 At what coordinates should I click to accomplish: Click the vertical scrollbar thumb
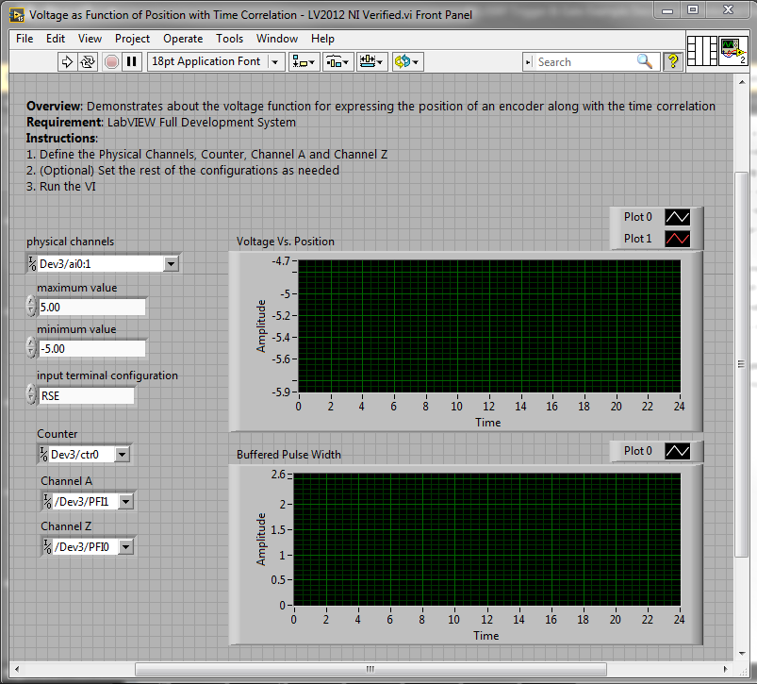coord(742,364)
